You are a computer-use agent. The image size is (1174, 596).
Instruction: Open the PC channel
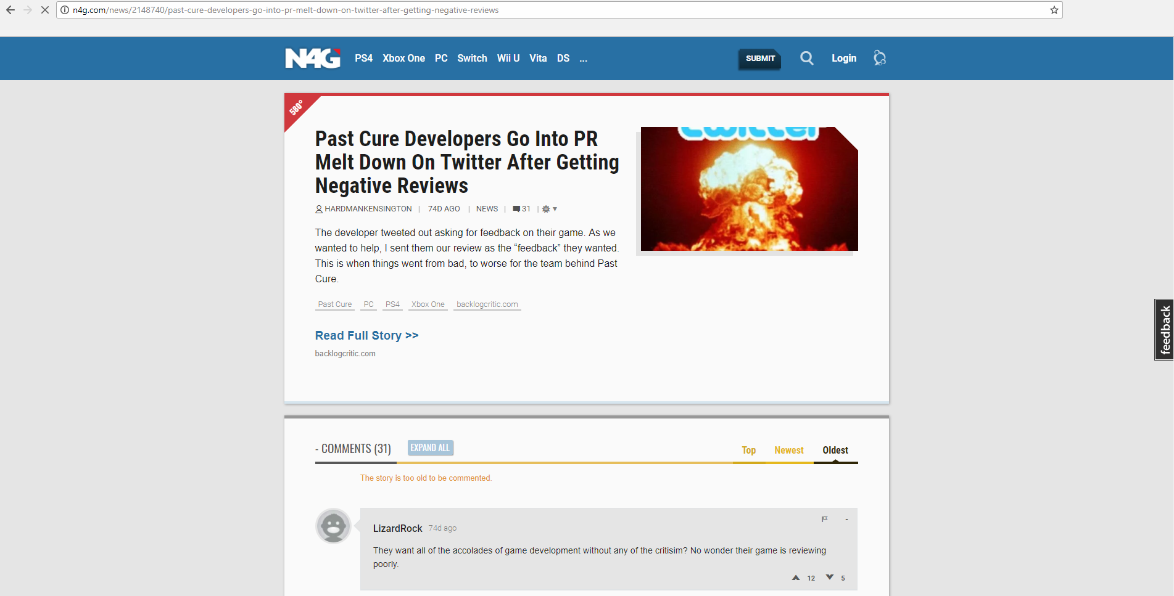[x=441, y=58]
